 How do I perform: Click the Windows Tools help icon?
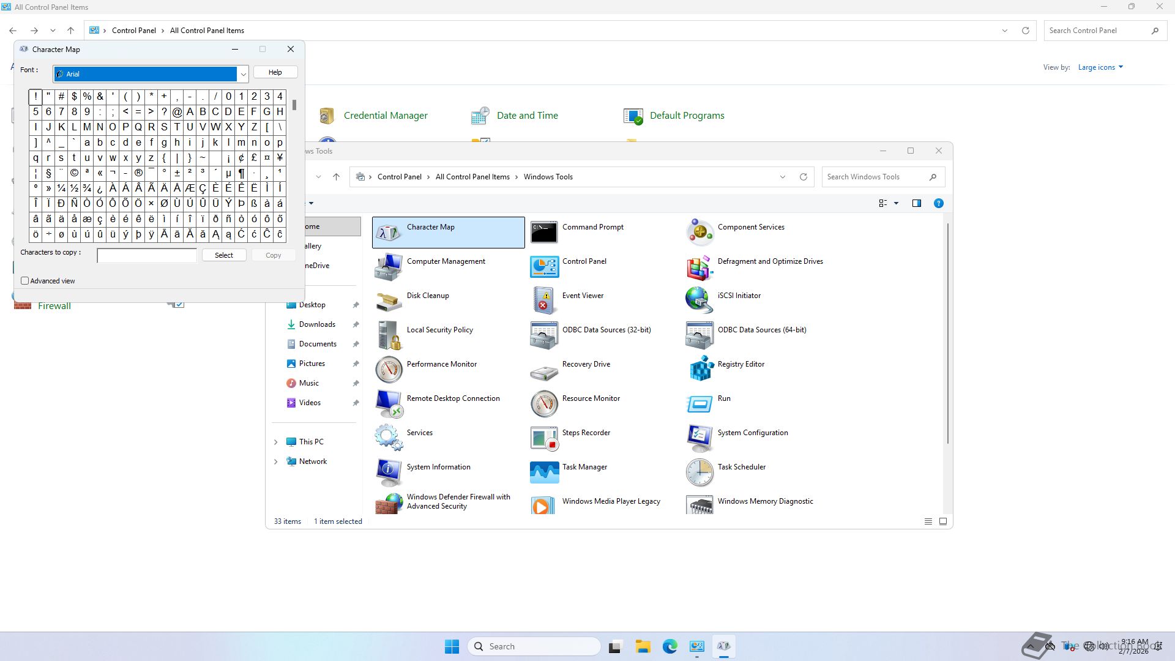pyautogui.click(x=938, y=203)
